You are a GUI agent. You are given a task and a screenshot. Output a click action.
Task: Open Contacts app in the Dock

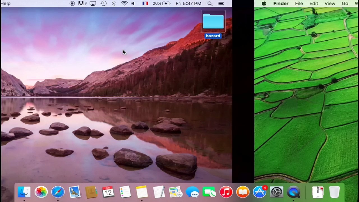click(91, 192)
